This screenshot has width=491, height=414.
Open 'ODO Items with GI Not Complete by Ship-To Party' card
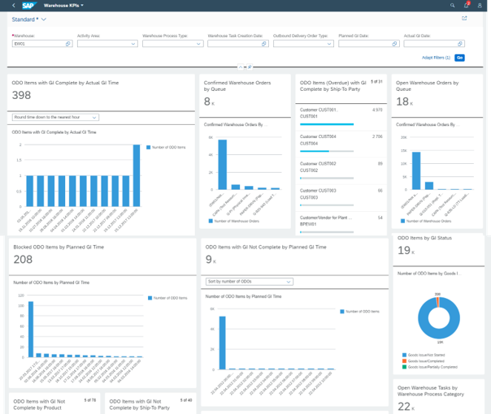click(150, 403)
